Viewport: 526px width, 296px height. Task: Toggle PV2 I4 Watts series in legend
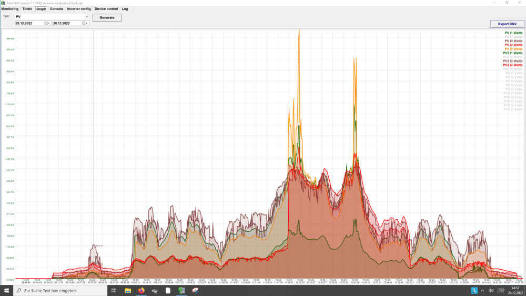point(512,65)
